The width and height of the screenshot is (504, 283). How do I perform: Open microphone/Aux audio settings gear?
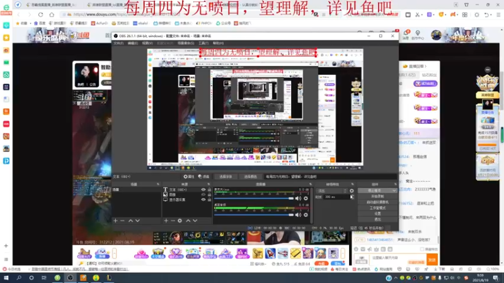pos(306,198)
